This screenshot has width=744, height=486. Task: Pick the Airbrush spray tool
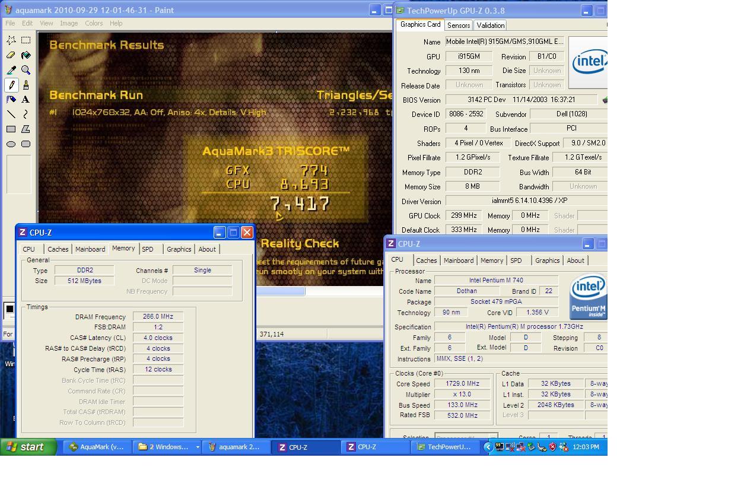point(11,100)
